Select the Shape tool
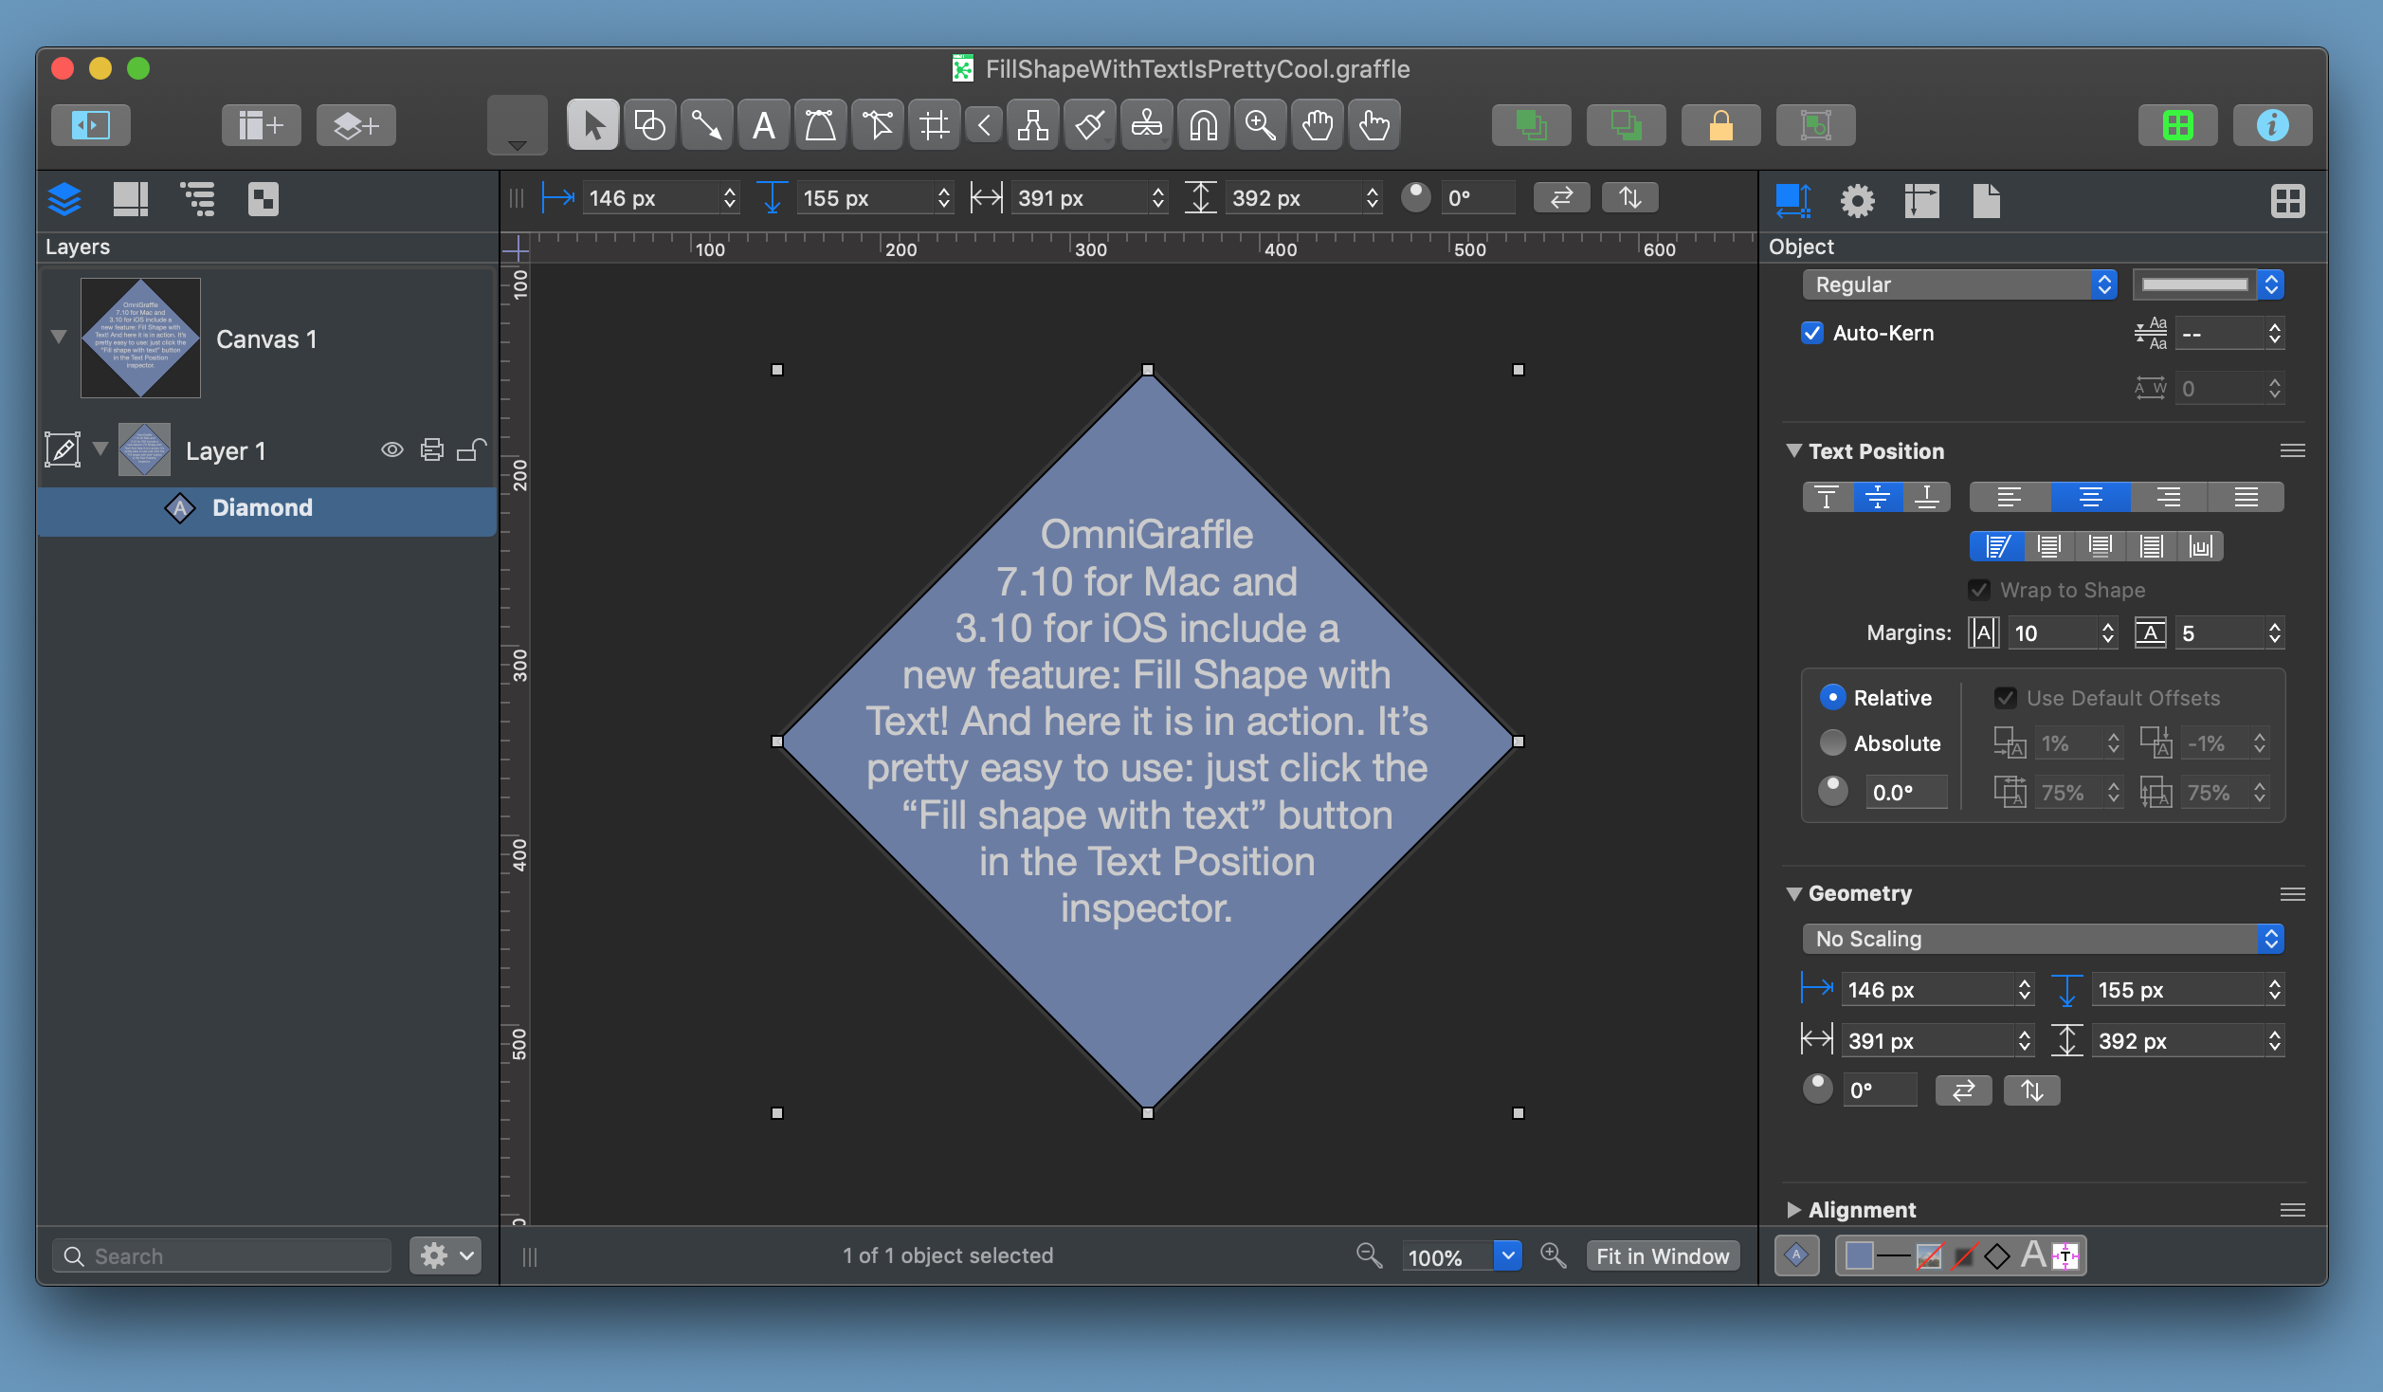Screen dimensions: 2383x1392 650,125
